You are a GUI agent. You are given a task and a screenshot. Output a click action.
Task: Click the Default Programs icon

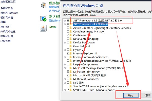point(43,19)
